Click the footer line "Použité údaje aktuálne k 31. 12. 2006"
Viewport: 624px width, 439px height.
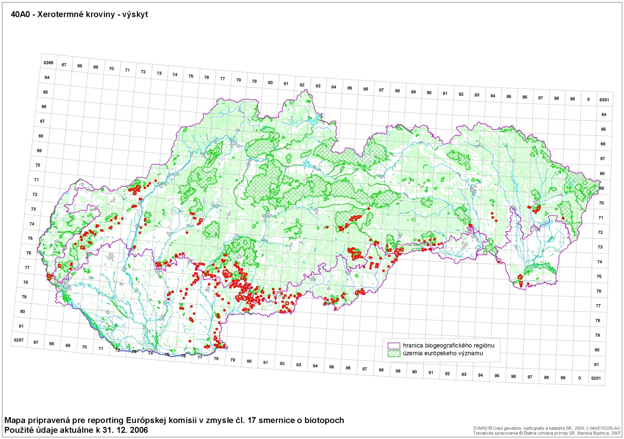point(76,430)
